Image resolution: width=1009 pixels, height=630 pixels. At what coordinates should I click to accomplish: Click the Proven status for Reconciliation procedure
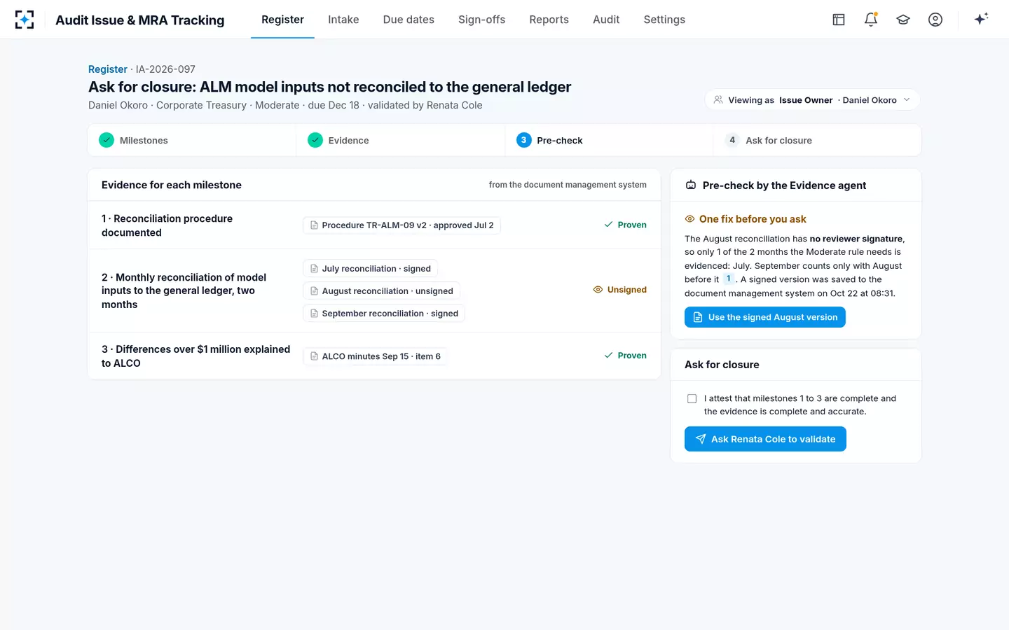625,225
